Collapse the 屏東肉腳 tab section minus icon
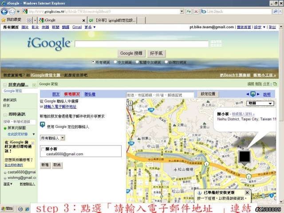The width and height of the screenshot is (284, 213). (x=5, y=85)
